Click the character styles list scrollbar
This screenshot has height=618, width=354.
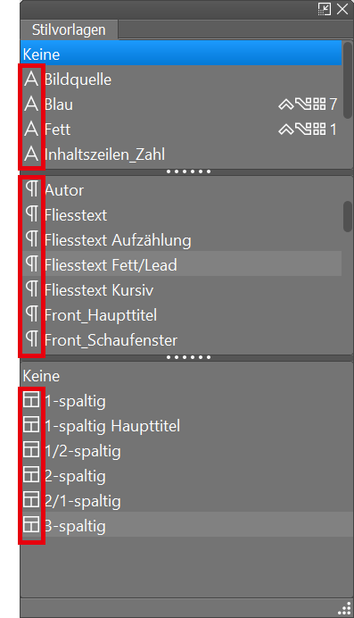pos(348,80)
